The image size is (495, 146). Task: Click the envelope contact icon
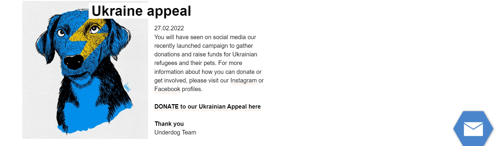(x=473, y=129)
